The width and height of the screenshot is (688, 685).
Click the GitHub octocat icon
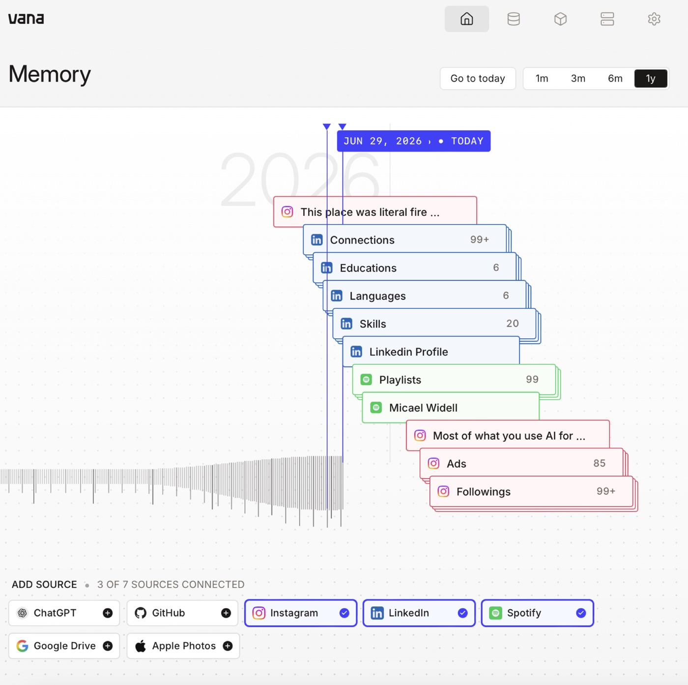tap(141, 613)
